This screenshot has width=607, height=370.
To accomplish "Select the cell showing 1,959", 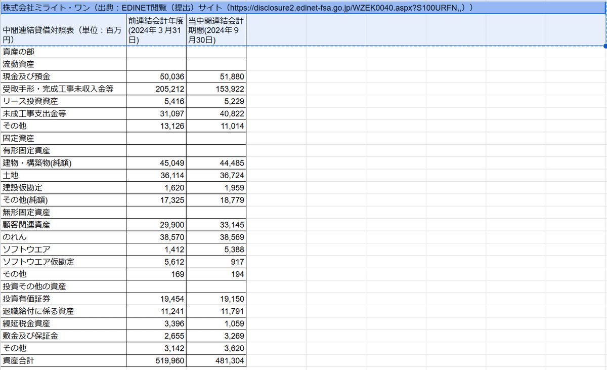I will [x=216, y=188].
